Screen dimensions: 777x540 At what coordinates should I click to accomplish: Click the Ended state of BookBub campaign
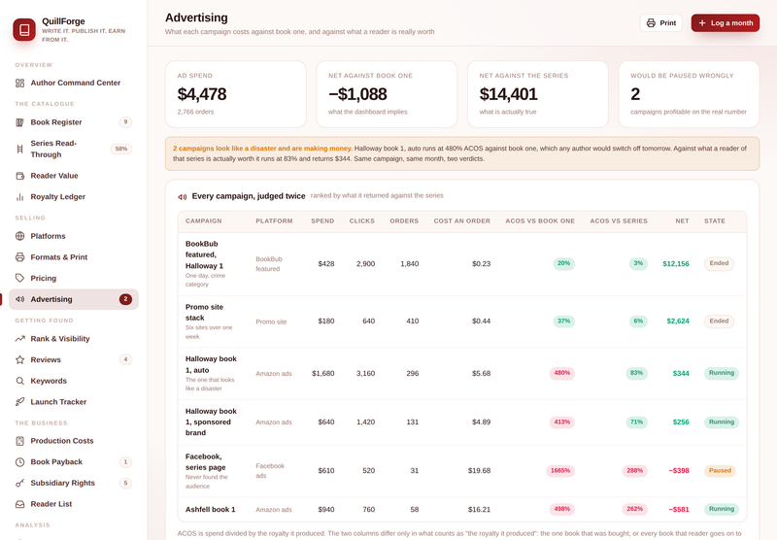[x=719, y=263]
